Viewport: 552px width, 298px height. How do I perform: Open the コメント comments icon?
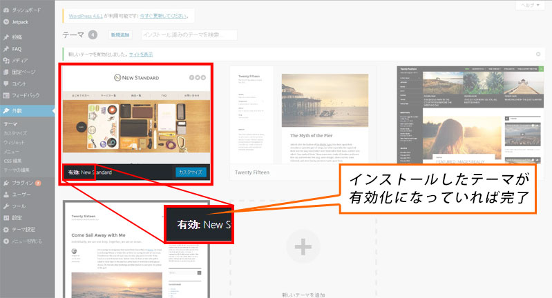pos(6,83)
